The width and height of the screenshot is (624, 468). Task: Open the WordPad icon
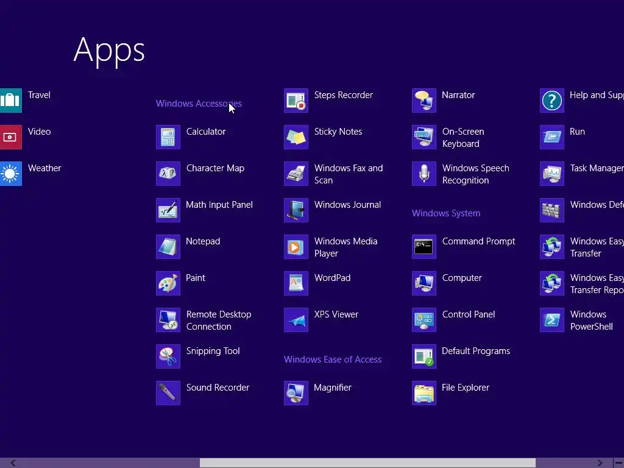point(296,283)
